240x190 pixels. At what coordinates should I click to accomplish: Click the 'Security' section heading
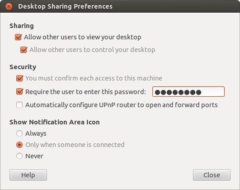click(23, 67)
